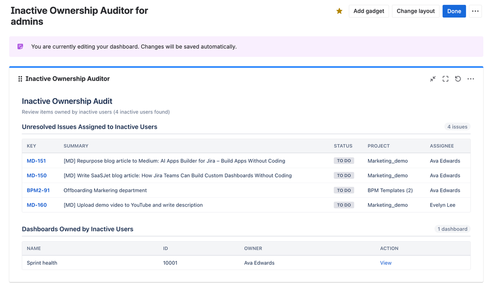This screenshot has height=292, width=489.
Task: Open issue BPM2-91 Offboarding Markering department
Action: tap(38, 190)
